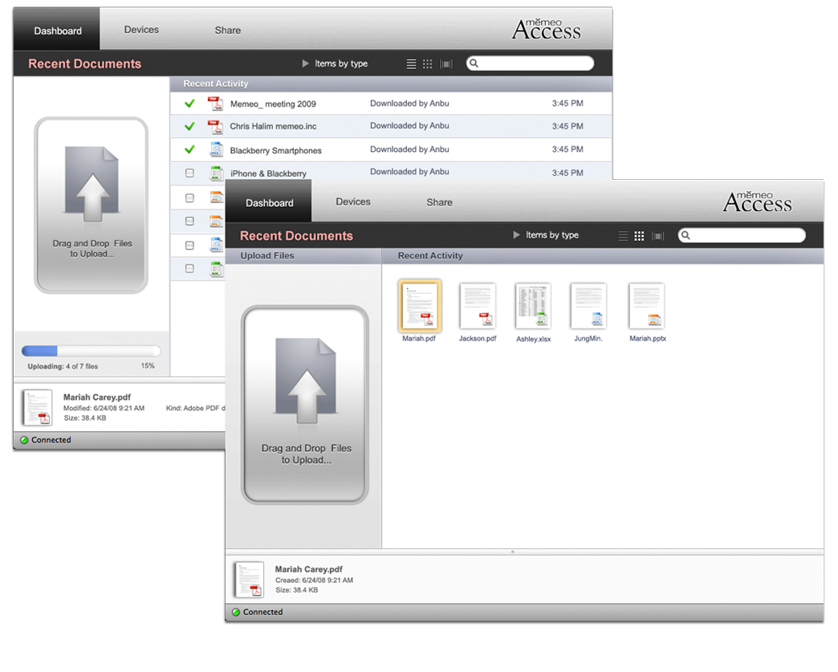Choose grid view in the front window toolbar

point(639,236)
